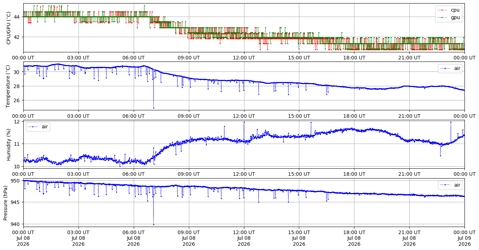The image size is (479, 250).
Task: Click the green gpu legend line marker
Action: point(443,17)
